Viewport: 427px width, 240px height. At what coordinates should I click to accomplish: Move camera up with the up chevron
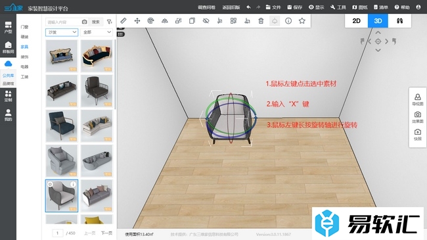378,32
